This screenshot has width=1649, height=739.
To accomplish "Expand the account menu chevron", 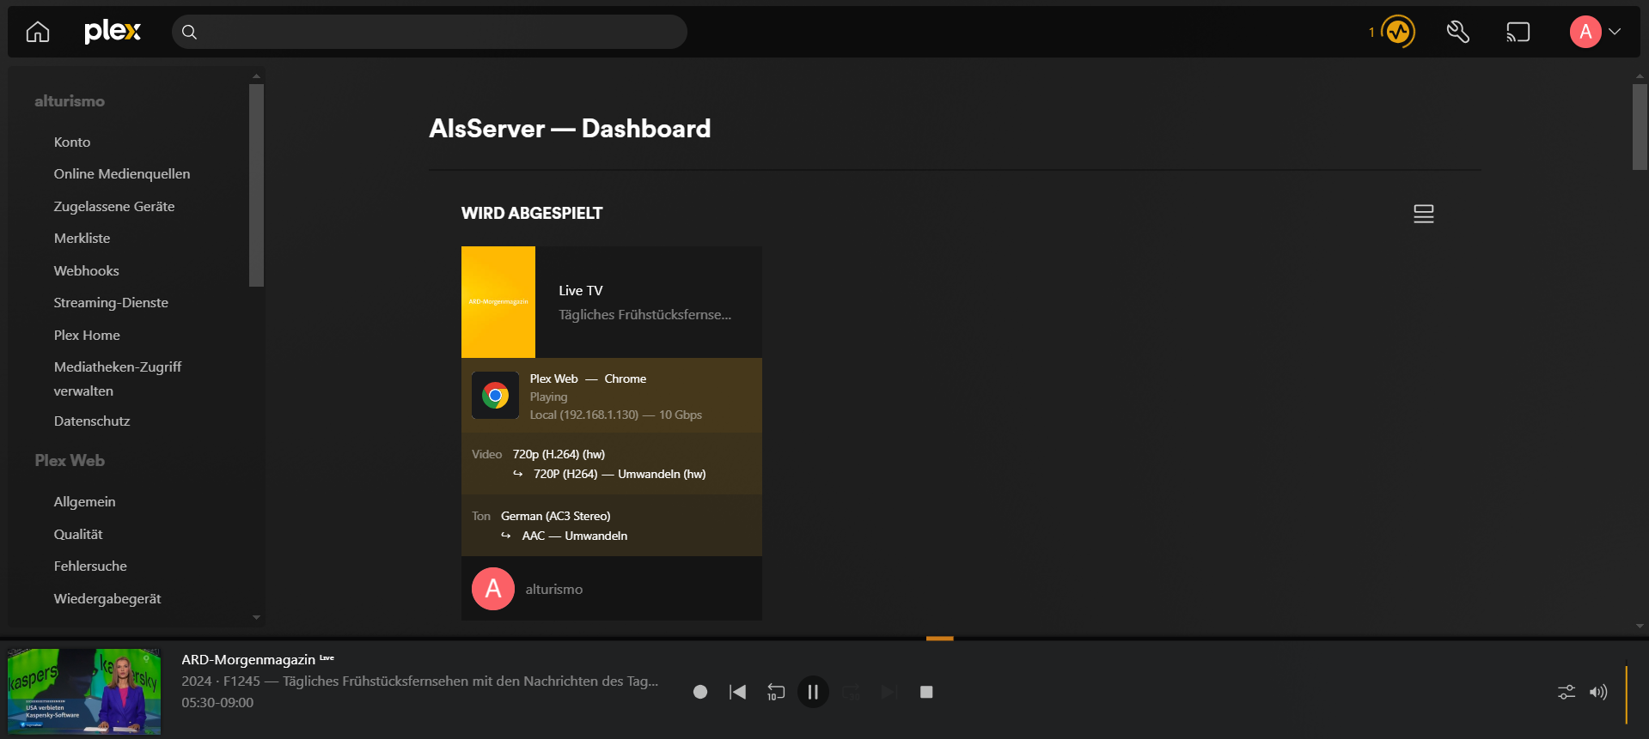I will pos(1615,32).
